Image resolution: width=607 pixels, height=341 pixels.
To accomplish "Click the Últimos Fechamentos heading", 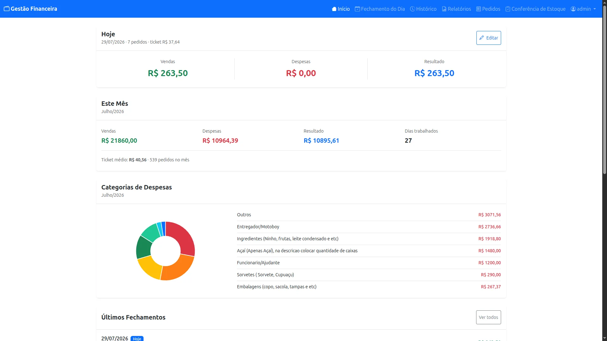I will coord(133,317).
